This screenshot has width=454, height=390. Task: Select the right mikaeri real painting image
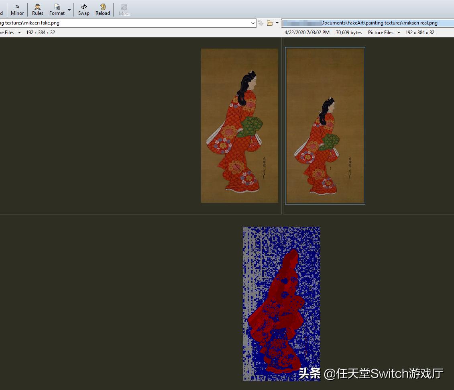[325, 126]
